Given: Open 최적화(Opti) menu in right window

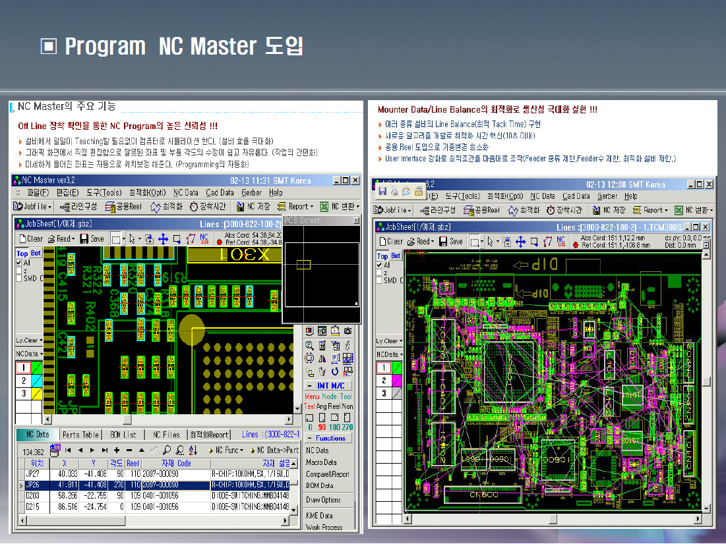Looking at the screenshot, I should [505, 196].
